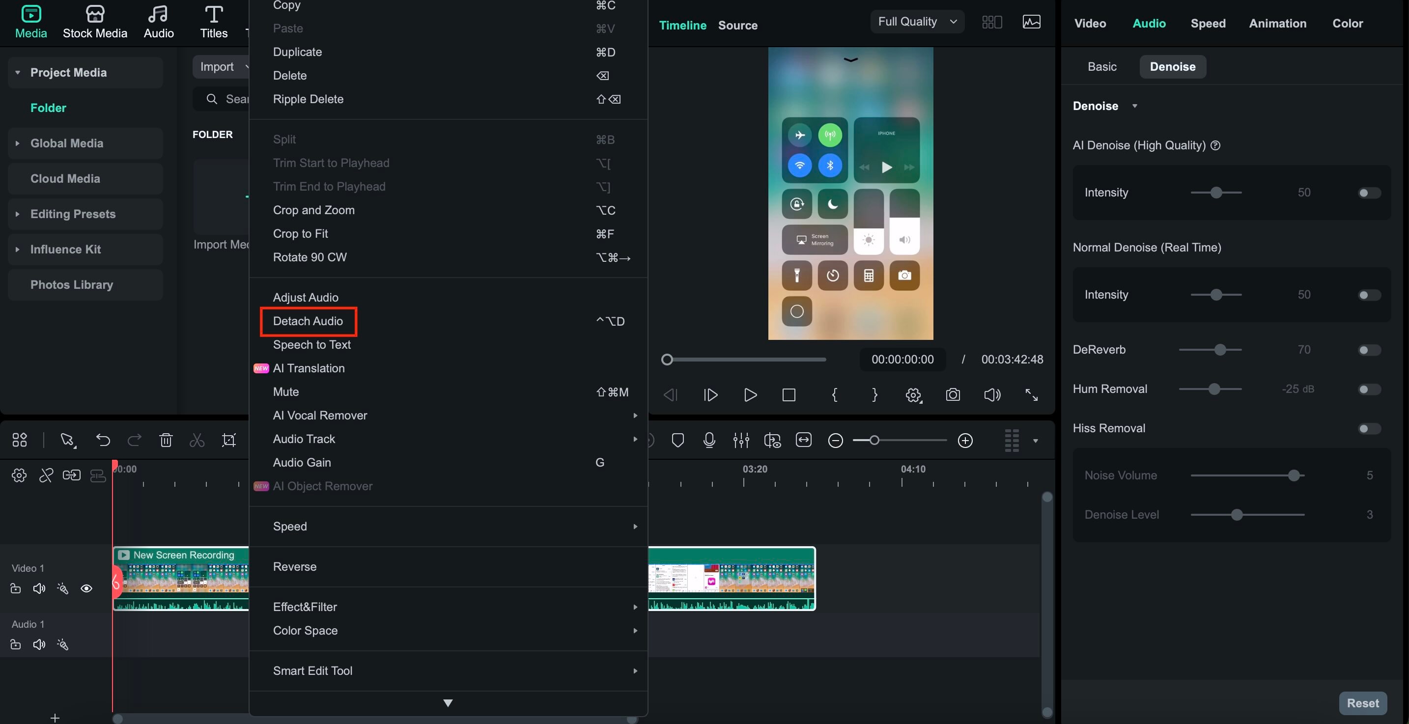Select the Split scissors tool

196,440
